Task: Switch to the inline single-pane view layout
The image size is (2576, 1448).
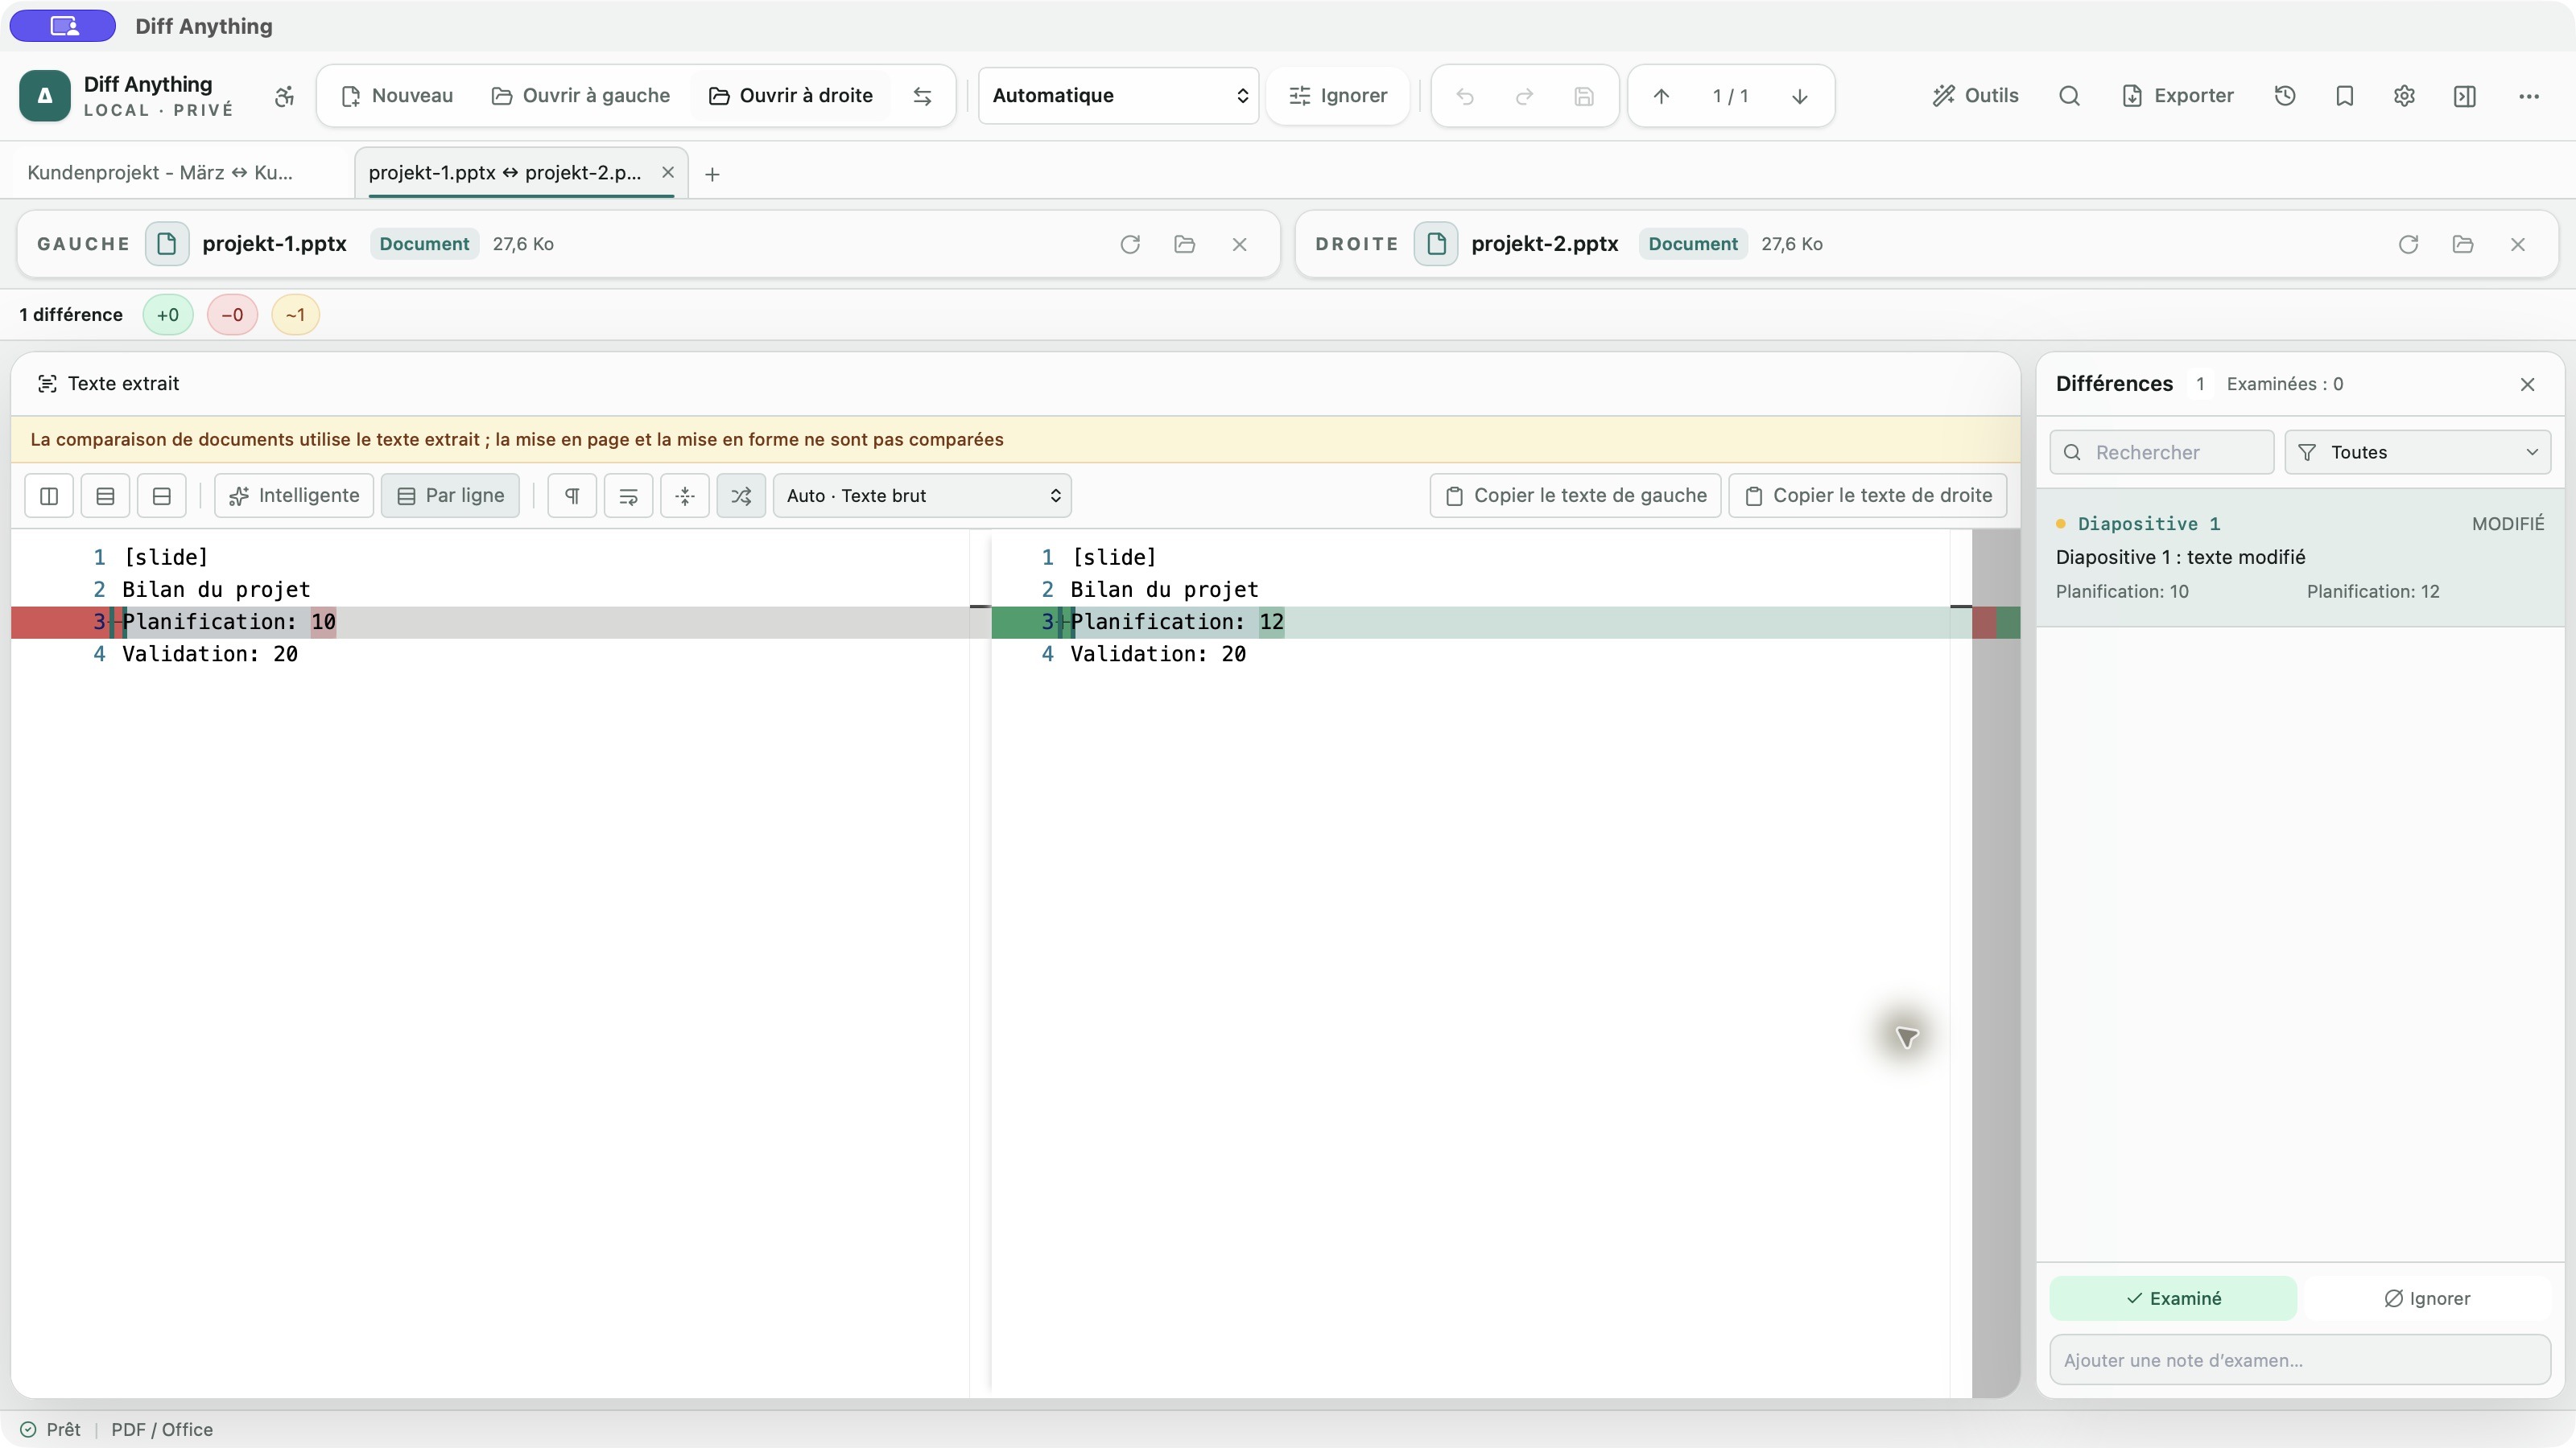Action: click(x=162, y=496)
